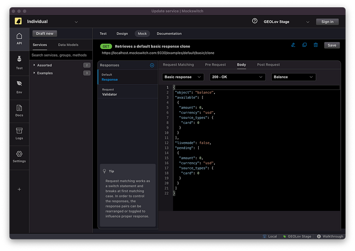Image resolution: width=355 pixels, height=251 pixels.
Task: Open Settings gear in sidebar
Action: click(x=19, y=157)
